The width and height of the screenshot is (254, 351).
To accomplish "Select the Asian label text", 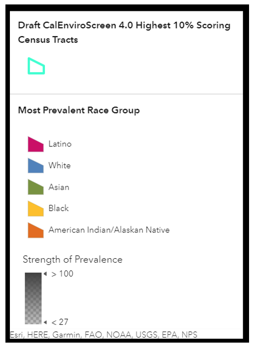I will [59, 187].
